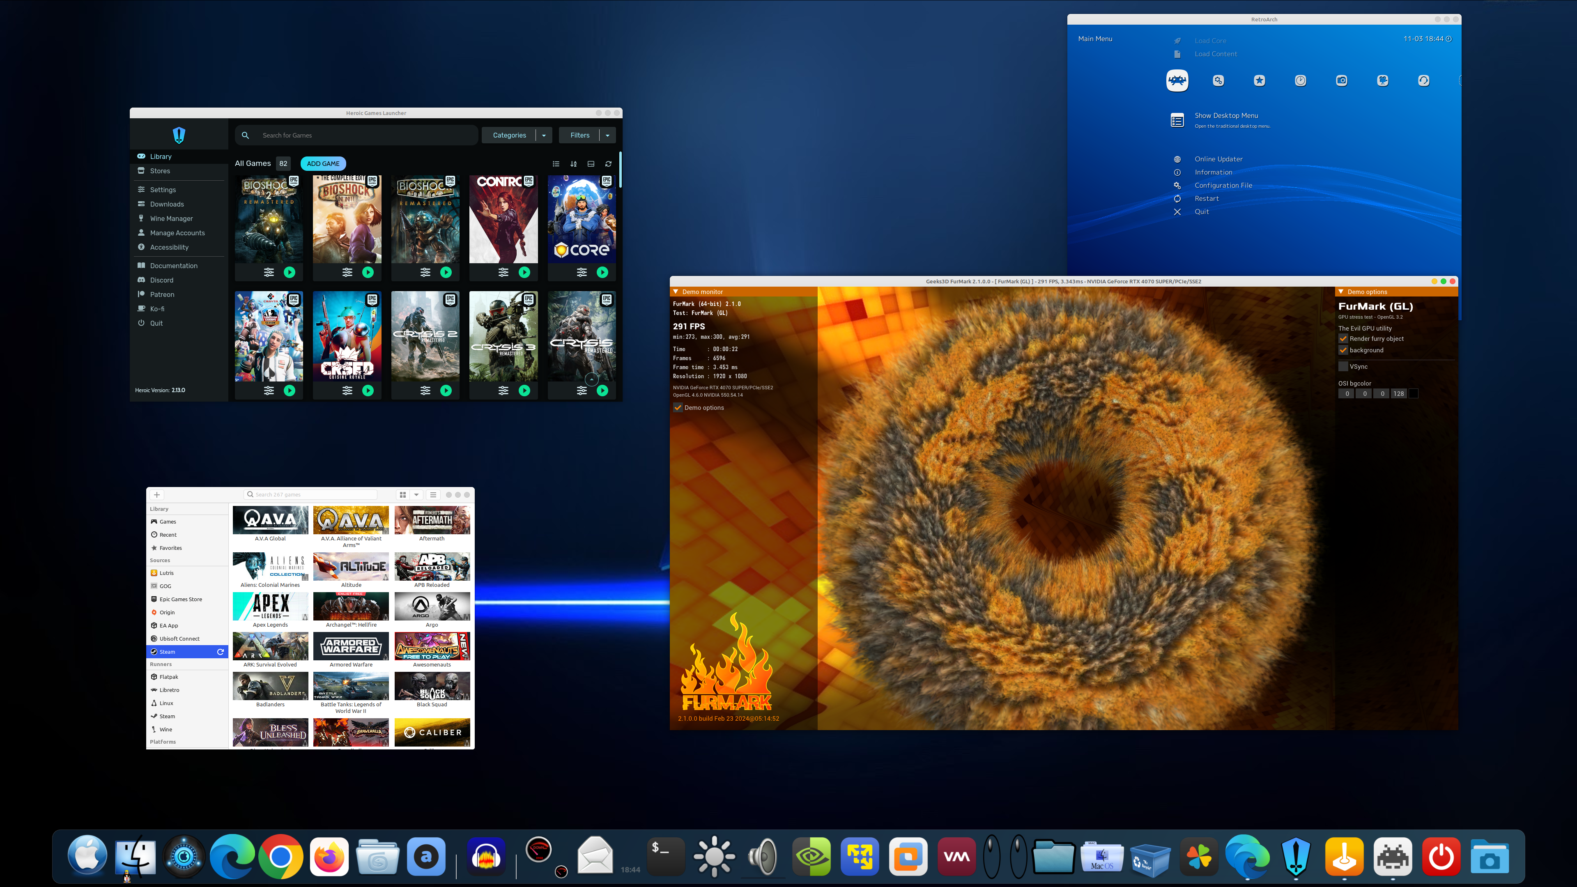Open settings for CRSED game card
The image size is (1577, 887).
pos(347,391)
